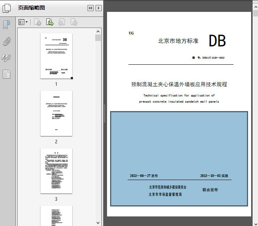Click the delete pages icon
The width and height of the screenshot is (258, 226).
pyautogui.click(x=37, y=22)
